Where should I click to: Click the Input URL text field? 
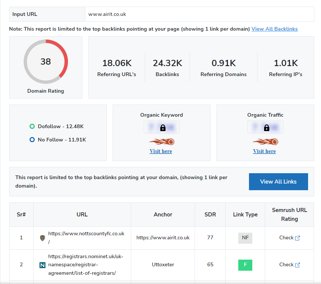click(199, 14)
